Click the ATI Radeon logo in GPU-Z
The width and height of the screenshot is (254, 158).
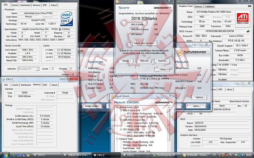coord(243,18)
